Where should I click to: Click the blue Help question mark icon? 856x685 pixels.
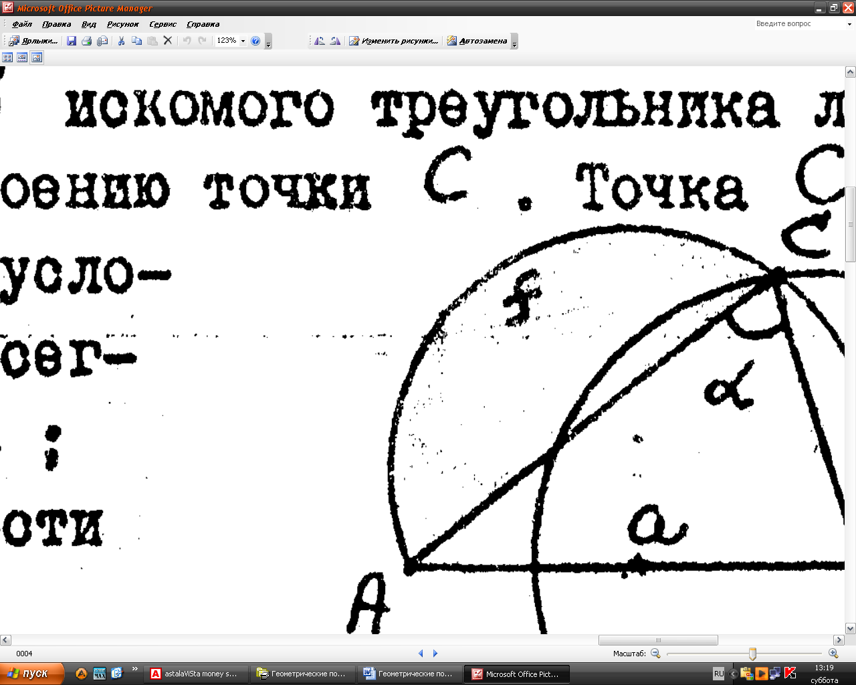pyautogui.click(x=255, y=41)
